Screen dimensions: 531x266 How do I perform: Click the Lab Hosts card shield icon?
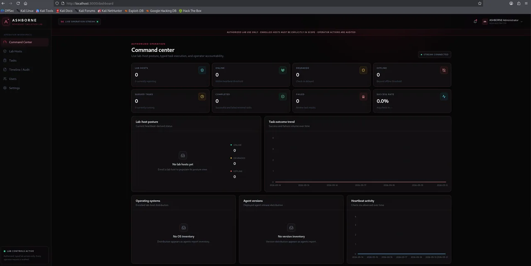(x=202, y=70)
